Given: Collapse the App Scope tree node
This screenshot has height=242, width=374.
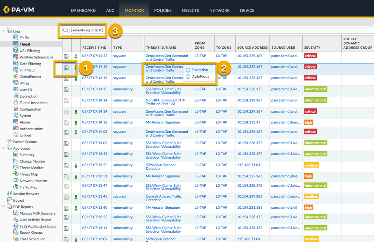Looking at the screenshot, I should [x=3, y=148].
